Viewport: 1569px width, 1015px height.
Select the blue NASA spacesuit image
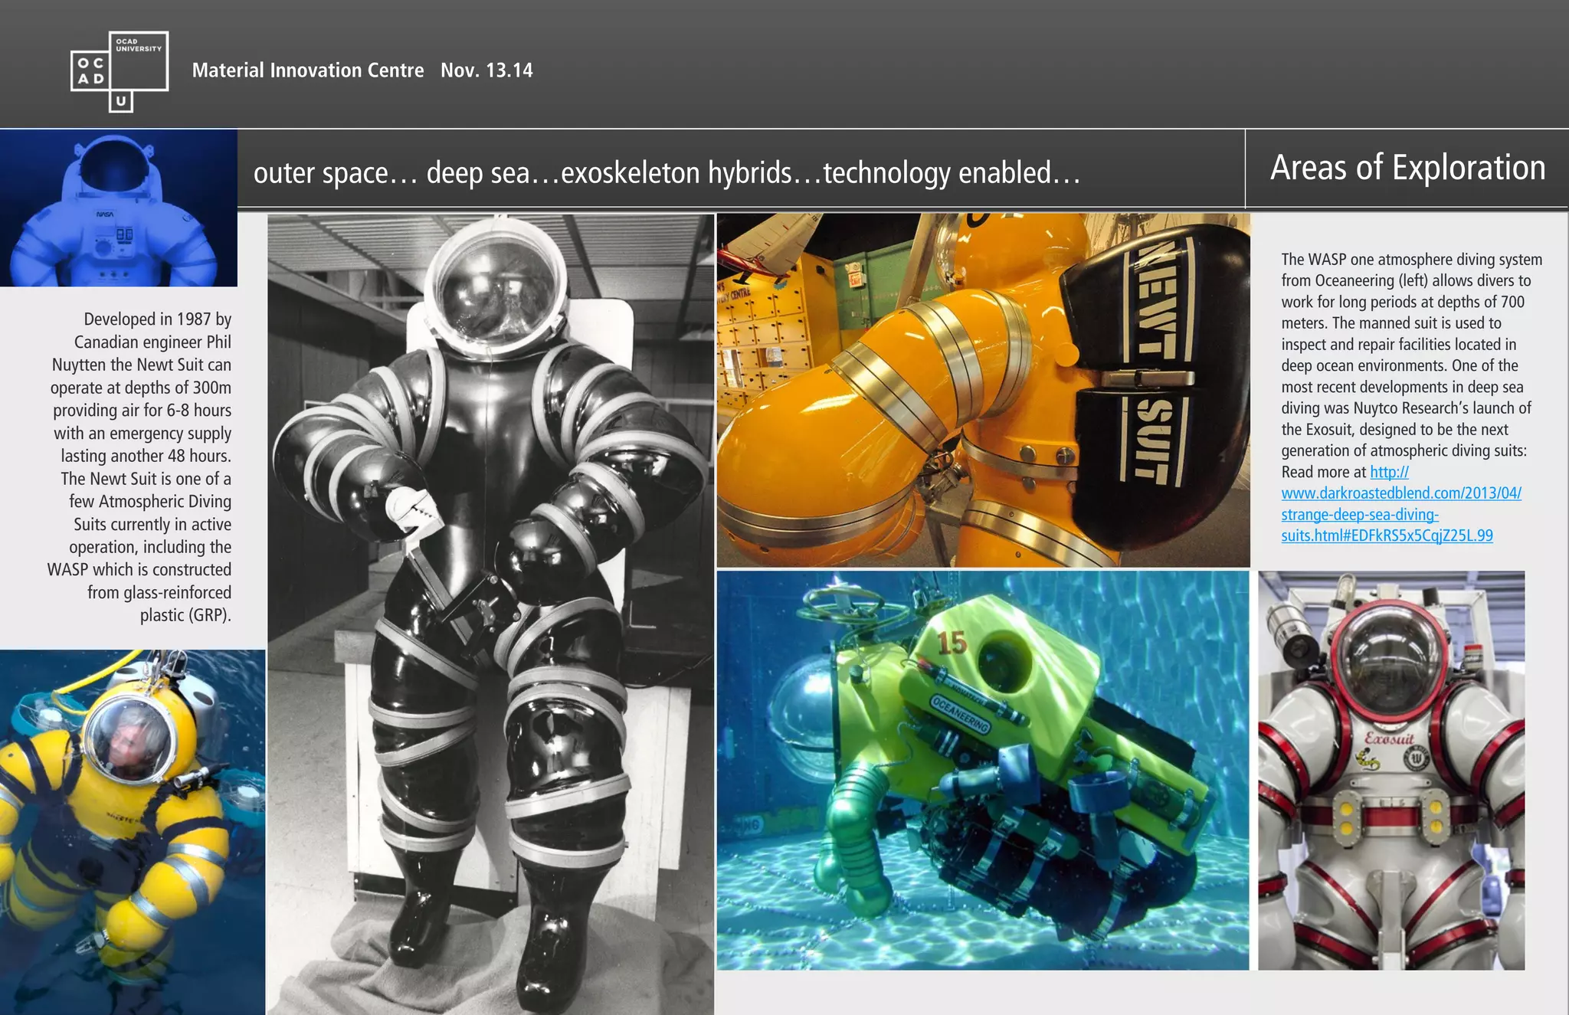(x=119, y=208)
